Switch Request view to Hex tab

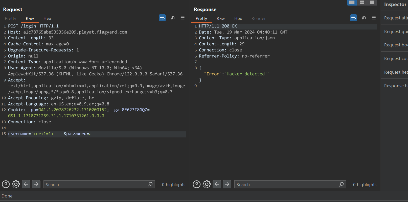tap(47, 18)
